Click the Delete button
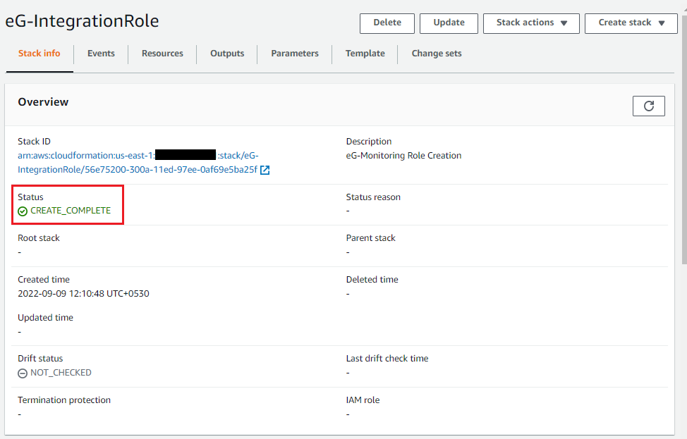 [x=387, y=23]
